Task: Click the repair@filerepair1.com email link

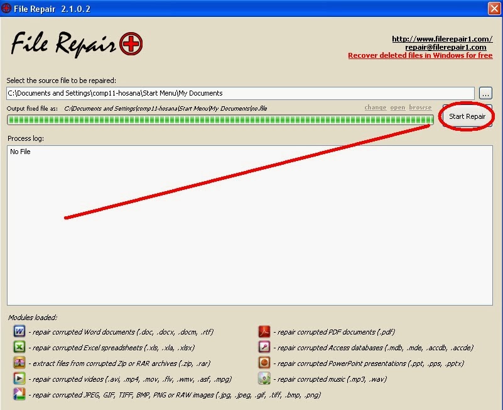Action: point(446,47)
